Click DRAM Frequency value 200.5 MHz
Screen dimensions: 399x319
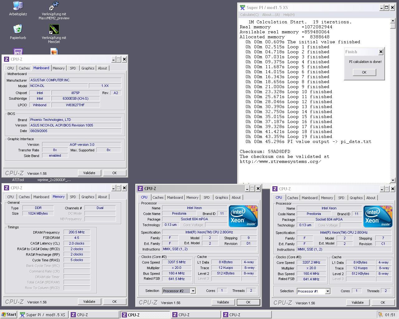[x=77, y=232]
